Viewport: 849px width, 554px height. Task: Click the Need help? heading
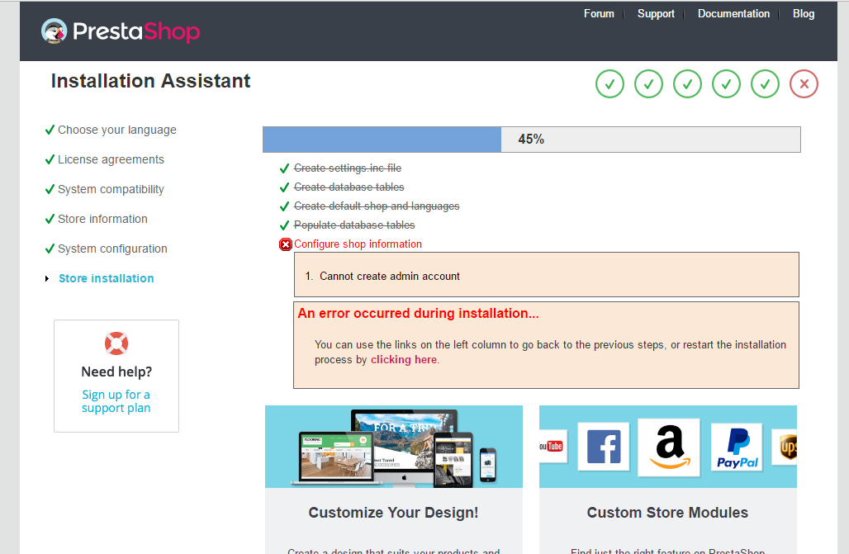point(116,372)
